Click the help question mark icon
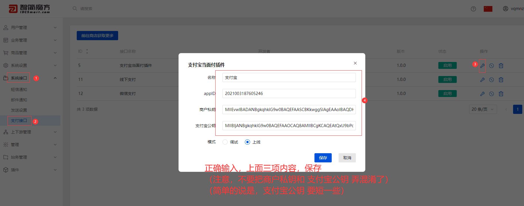This screenshot has width=524, height=206. 473,9
